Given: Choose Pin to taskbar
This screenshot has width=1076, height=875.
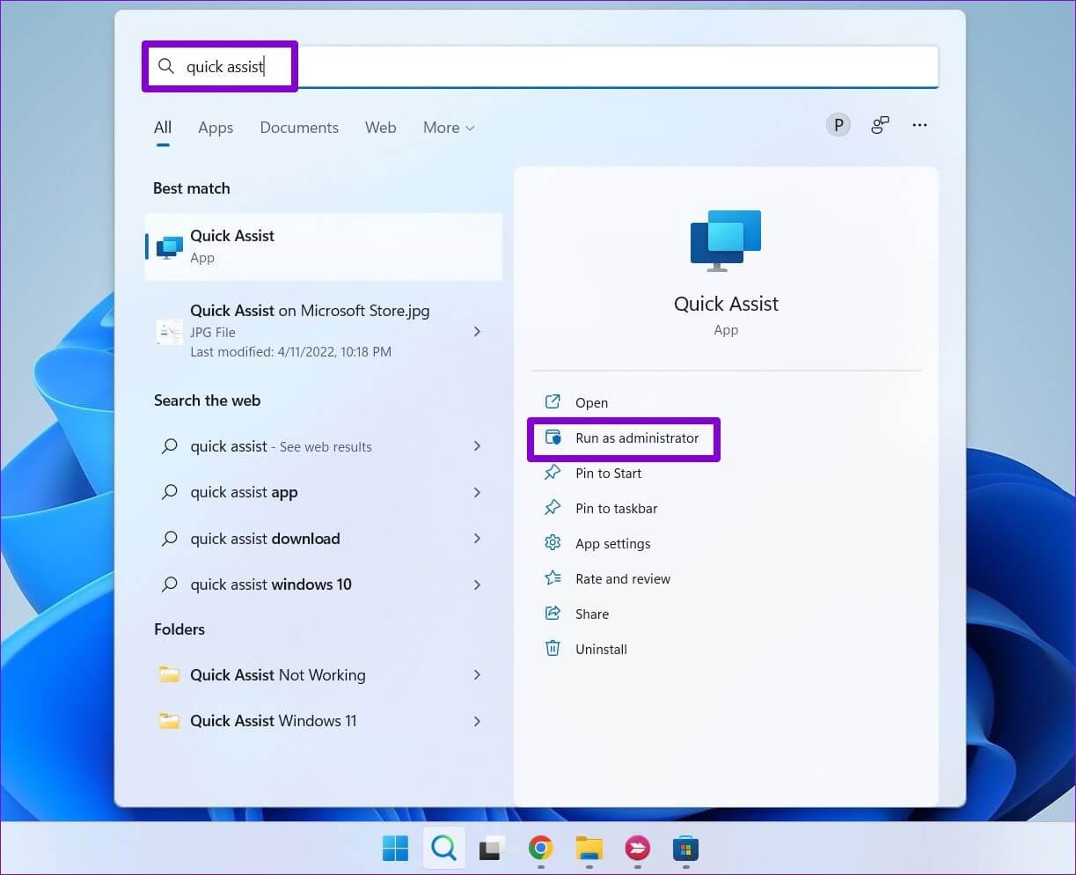Looking at the screenshot, I should (616, 508).
